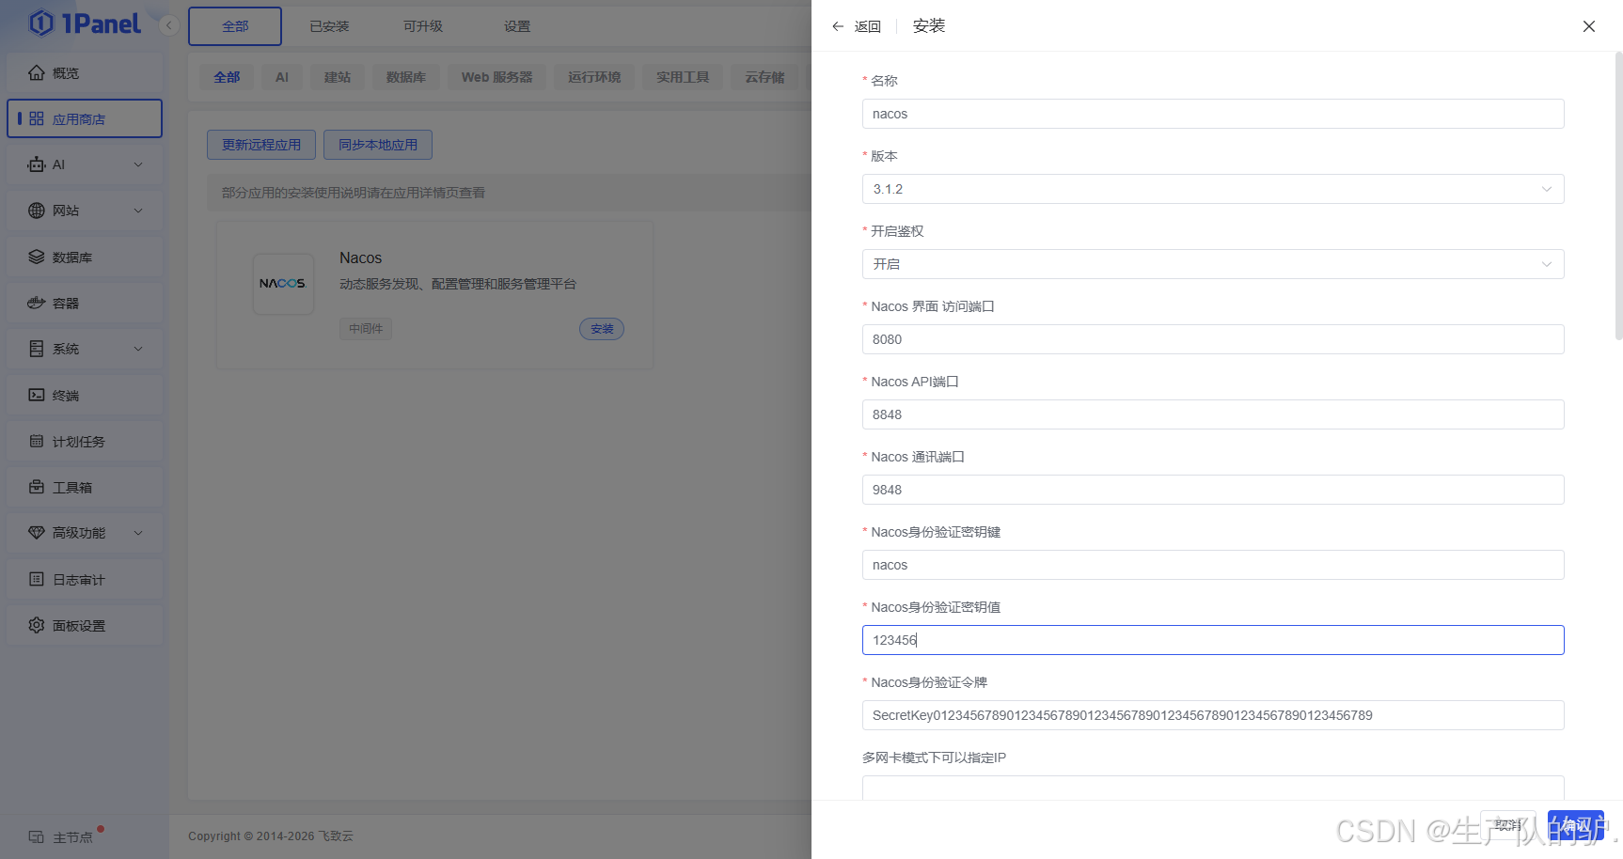1623x859 pixels.
Task: Click the 工具箱 toolbox icon
Action: 37,487
